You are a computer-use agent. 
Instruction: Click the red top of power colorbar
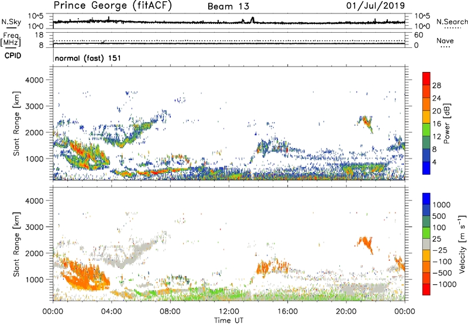[426, 77]
